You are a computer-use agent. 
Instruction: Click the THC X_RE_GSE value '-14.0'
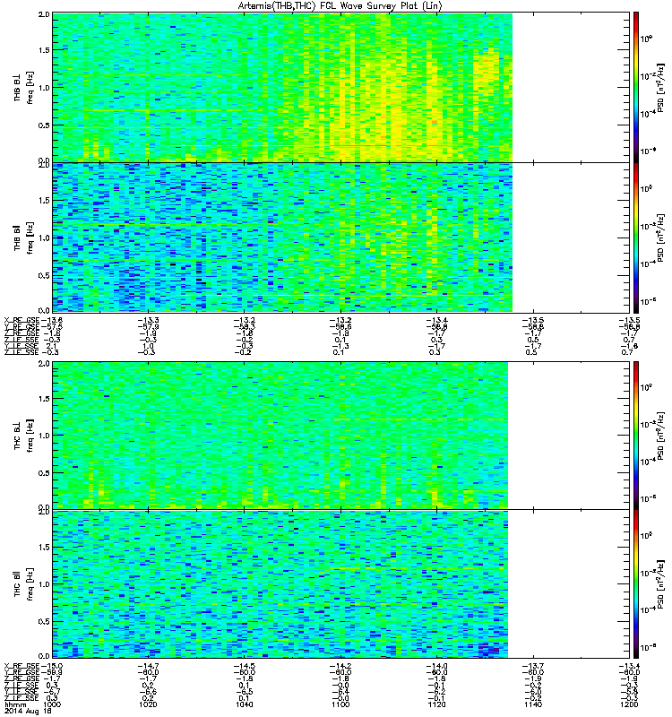click(437, 666)
